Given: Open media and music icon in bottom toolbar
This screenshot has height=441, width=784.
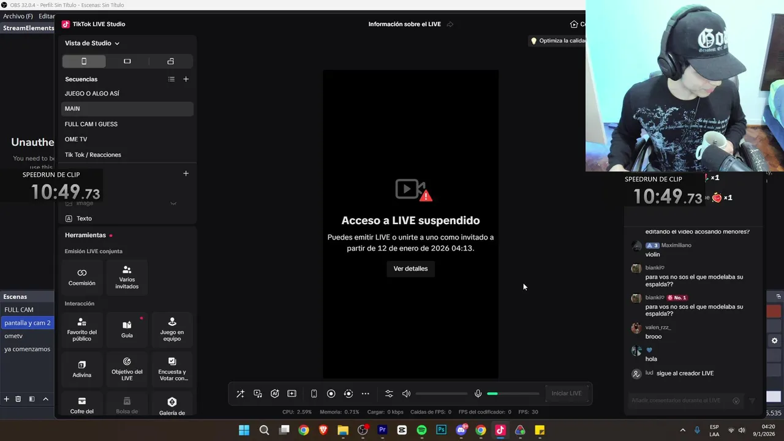Looking at the screenshot, I should point(258,394).
